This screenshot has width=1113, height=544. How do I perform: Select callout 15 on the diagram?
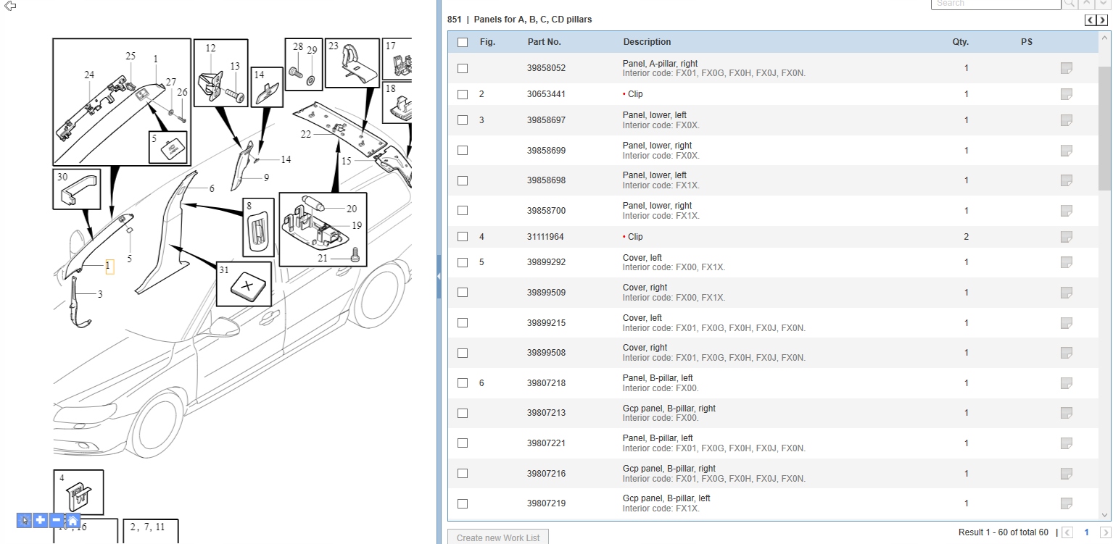[346, 161]
